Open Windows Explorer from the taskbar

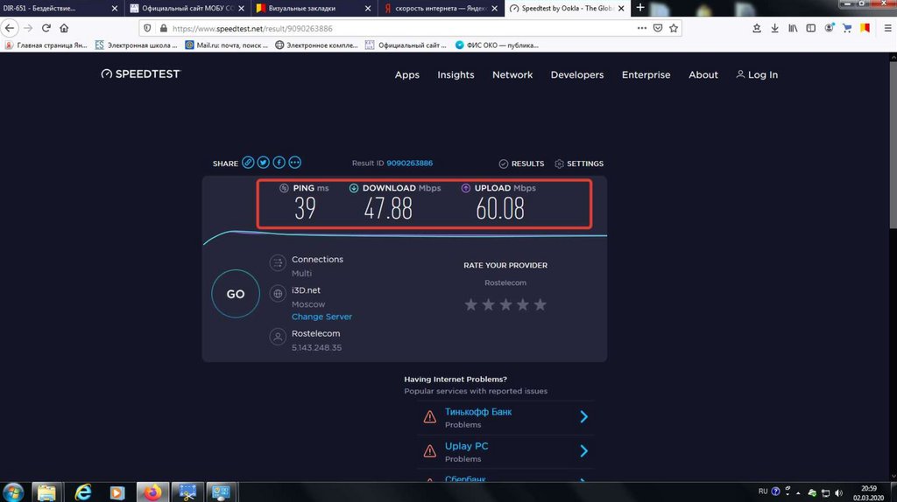point(46,492)
